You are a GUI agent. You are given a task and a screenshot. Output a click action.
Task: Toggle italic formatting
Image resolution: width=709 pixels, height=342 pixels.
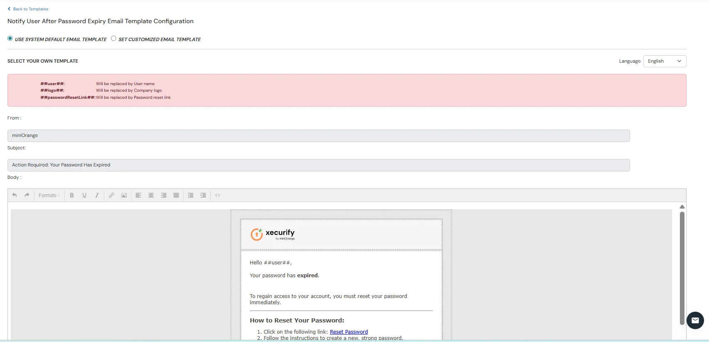(97, 195)
